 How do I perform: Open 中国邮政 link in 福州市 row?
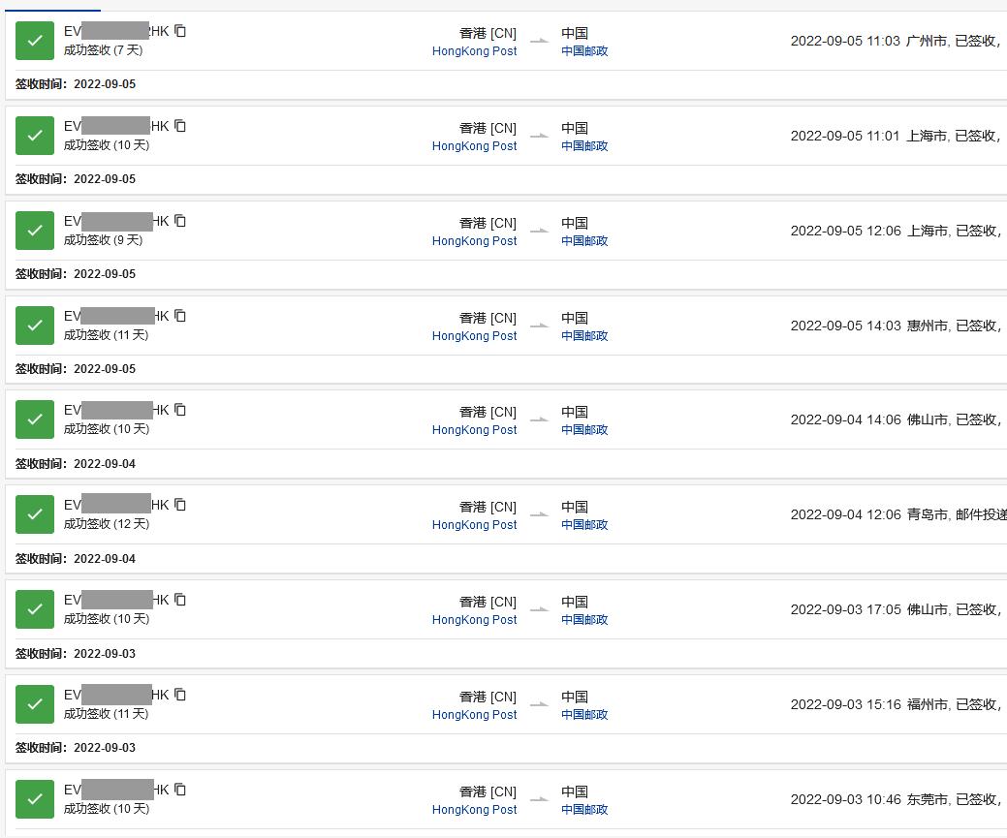point(584,715)
